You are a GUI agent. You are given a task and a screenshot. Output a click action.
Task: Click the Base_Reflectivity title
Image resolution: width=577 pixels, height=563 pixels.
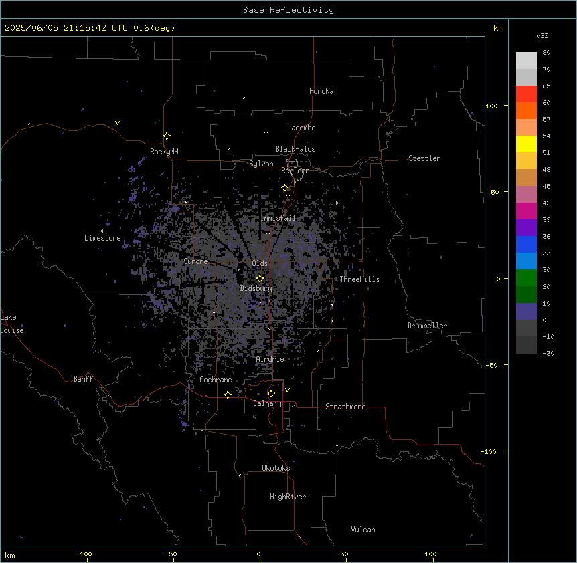point(288,10)
